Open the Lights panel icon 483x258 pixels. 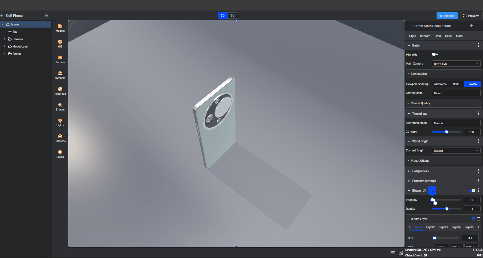[60, 122]
